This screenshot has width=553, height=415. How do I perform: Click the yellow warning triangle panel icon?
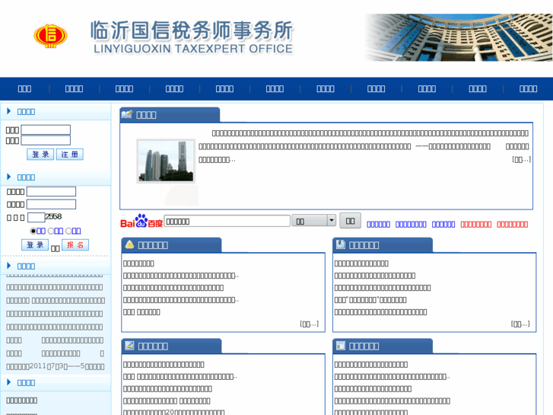(x=129, y=244)
